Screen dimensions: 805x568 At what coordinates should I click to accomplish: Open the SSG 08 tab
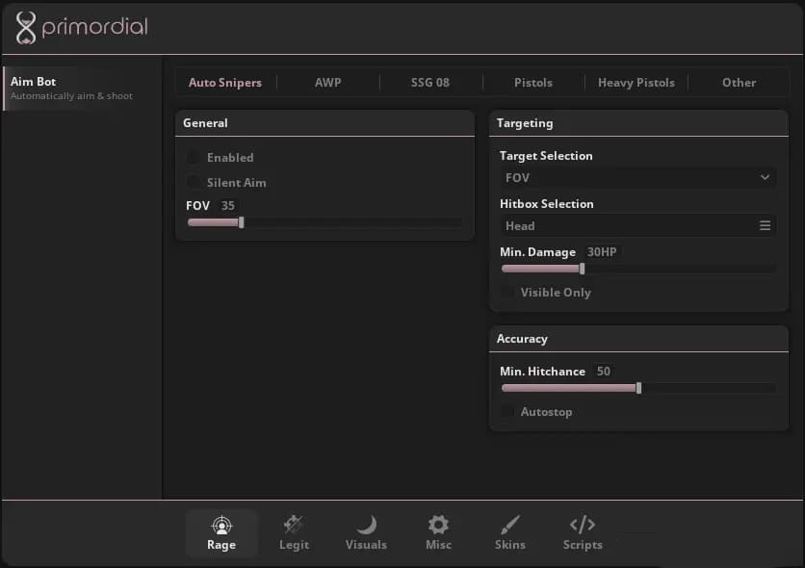pyautogui.click(x=430, y=83)
